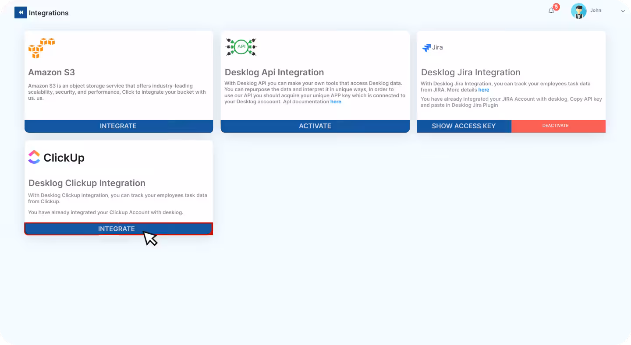The width and height of the screenshot is (631, 345).
Task: Click the 'Desklog Clickup Integration' heading
Action: click(x=87, y=183)
